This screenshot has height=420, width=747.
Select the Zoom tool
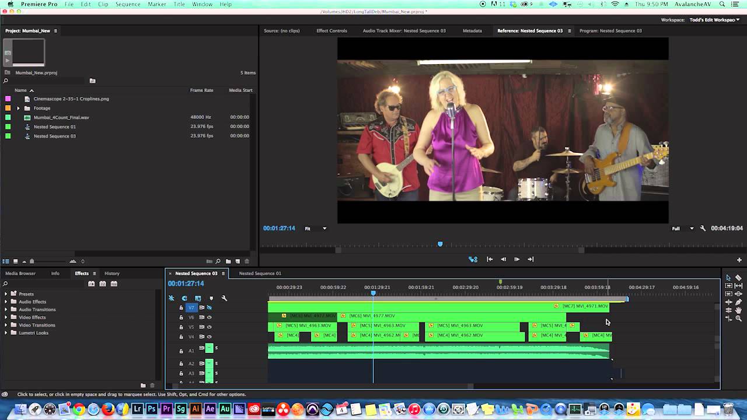[x=738, y=318]
